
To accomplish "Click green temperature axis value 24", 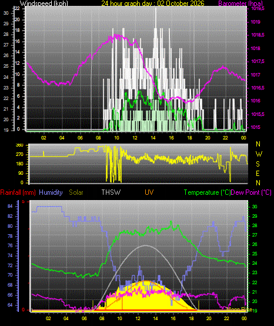I will [255, 263].
